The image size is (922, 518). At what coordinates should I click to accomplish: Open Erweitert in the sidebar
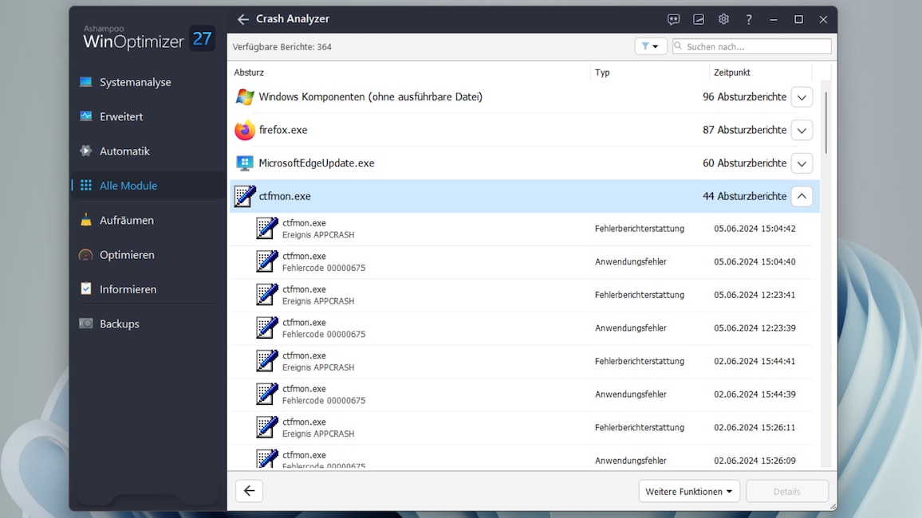coord(147,116)
